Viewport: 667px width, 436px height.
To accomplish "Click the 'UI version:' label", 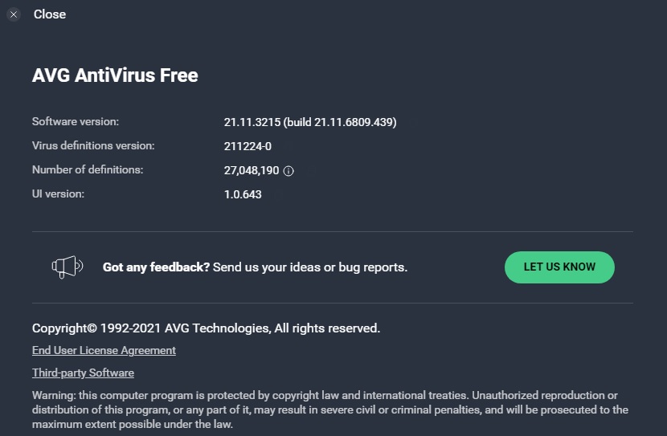I will tap(59, 194).
